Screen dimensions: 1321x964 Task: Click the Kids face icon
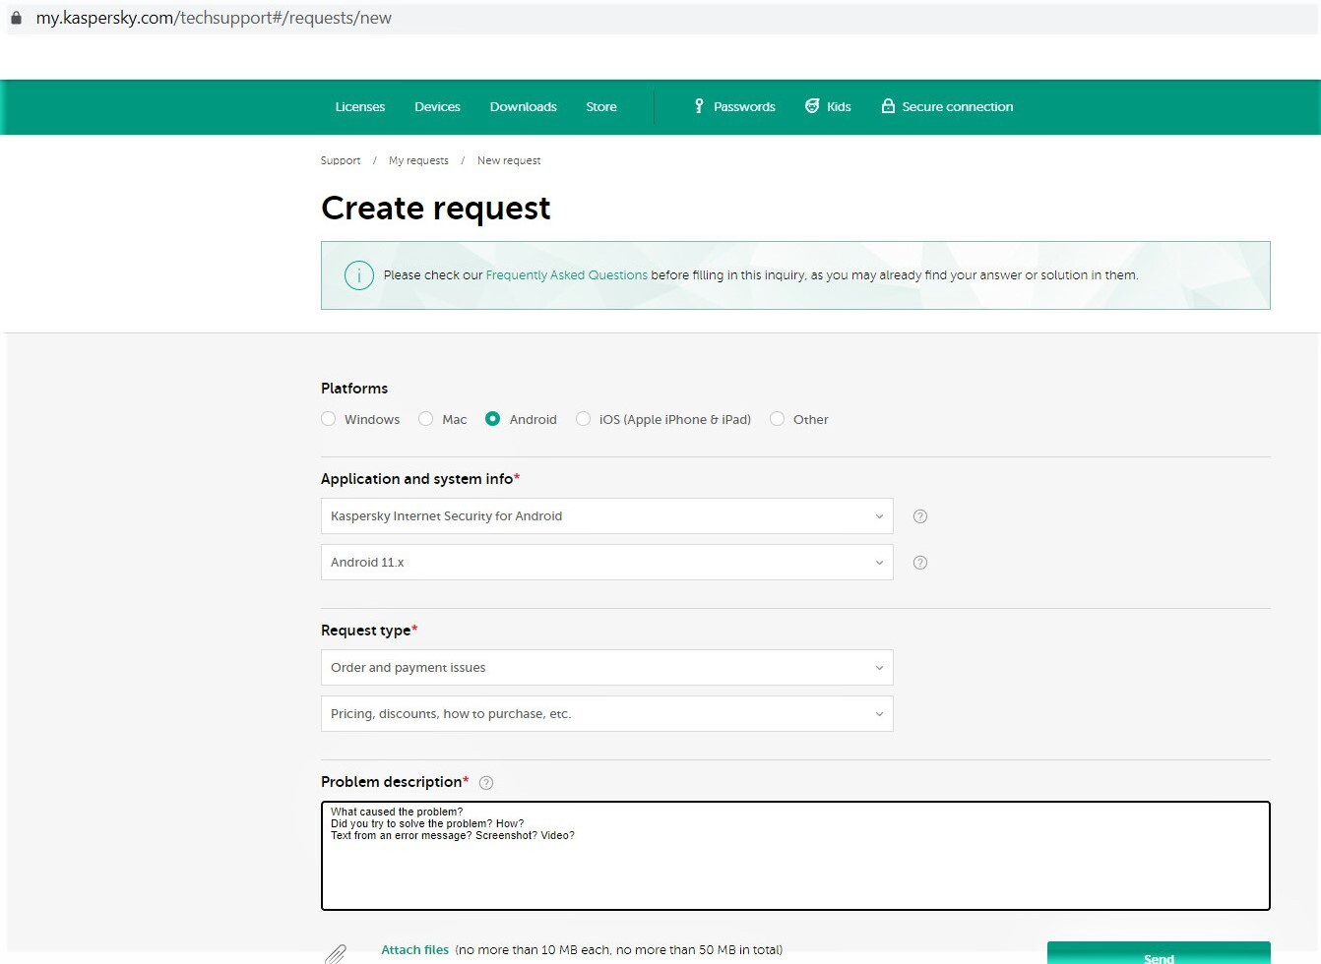coord(812,106)
